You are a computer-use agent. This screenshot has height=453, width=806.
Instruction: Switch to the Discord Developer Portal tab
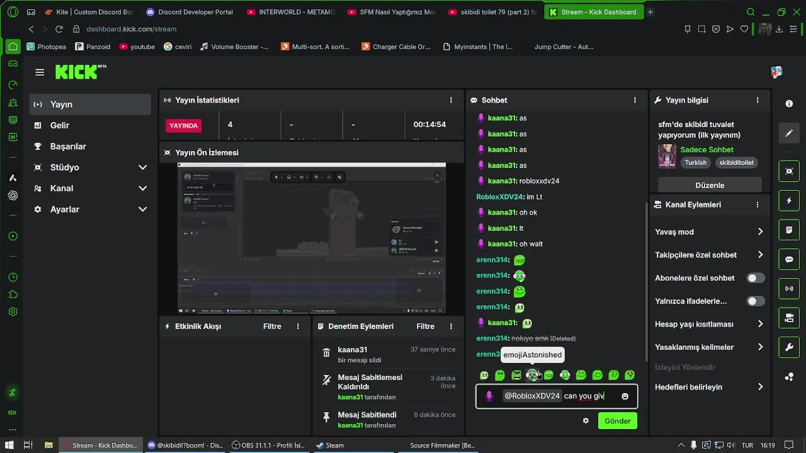point(190,12)
